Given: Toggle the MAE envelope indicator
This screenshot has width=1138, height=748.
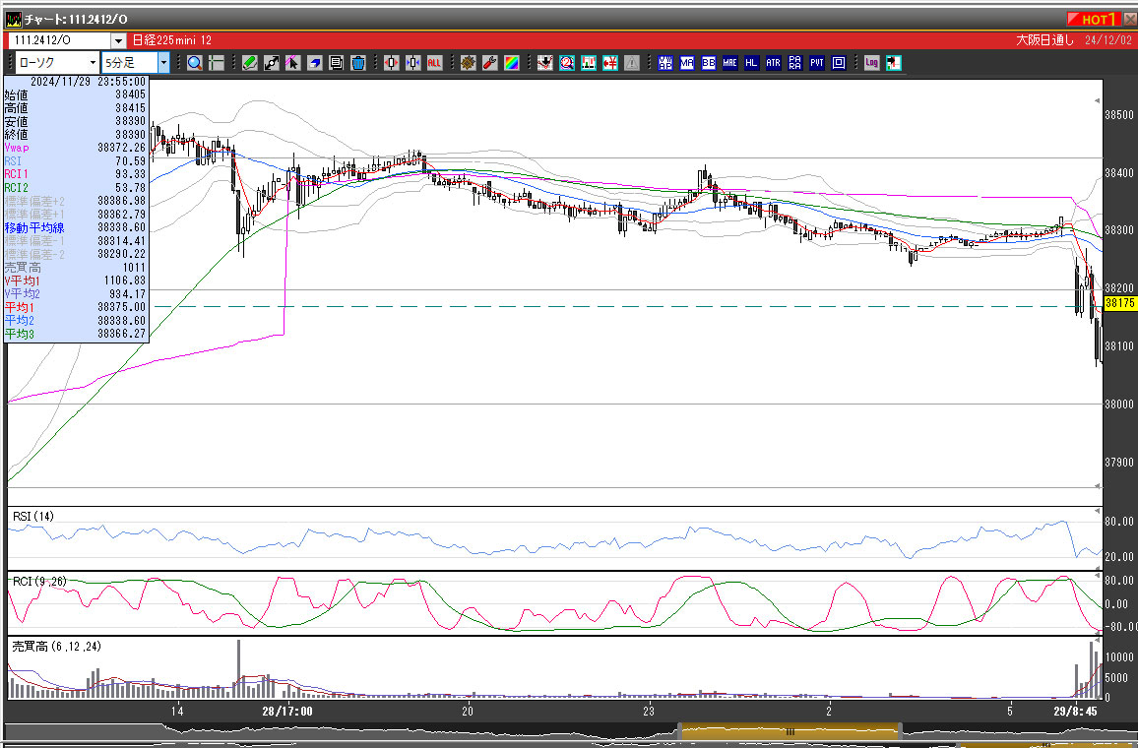Looking at the screenshot, I should coord(730,63).
